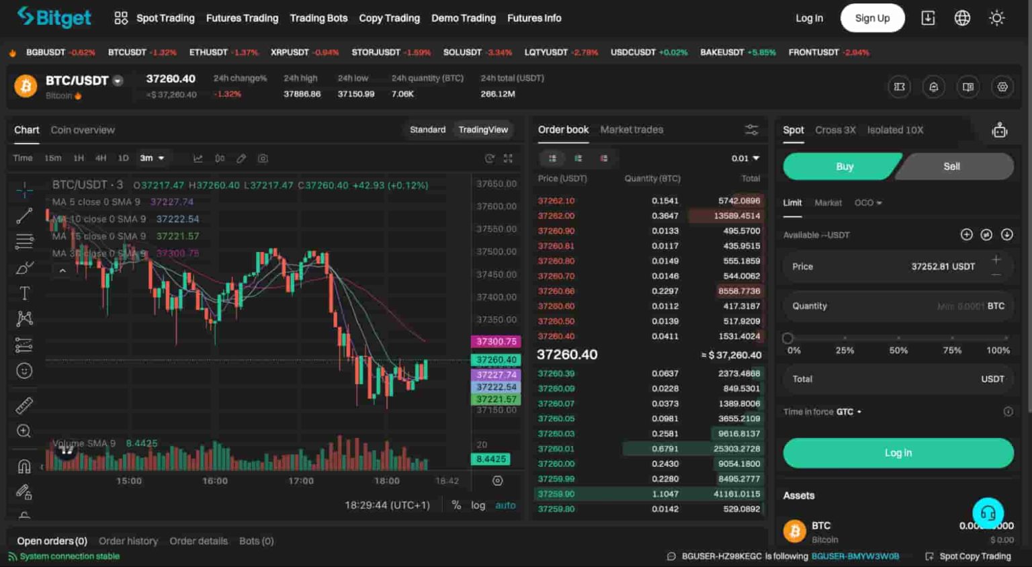Switch to the Market trades tab
Screen dimensions: 1032x567
632,129
